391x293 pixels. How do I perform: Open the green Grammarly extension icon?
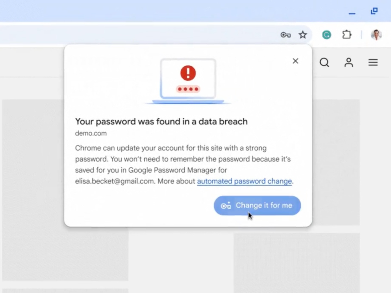pyautogui.click(x=326, y=35)
